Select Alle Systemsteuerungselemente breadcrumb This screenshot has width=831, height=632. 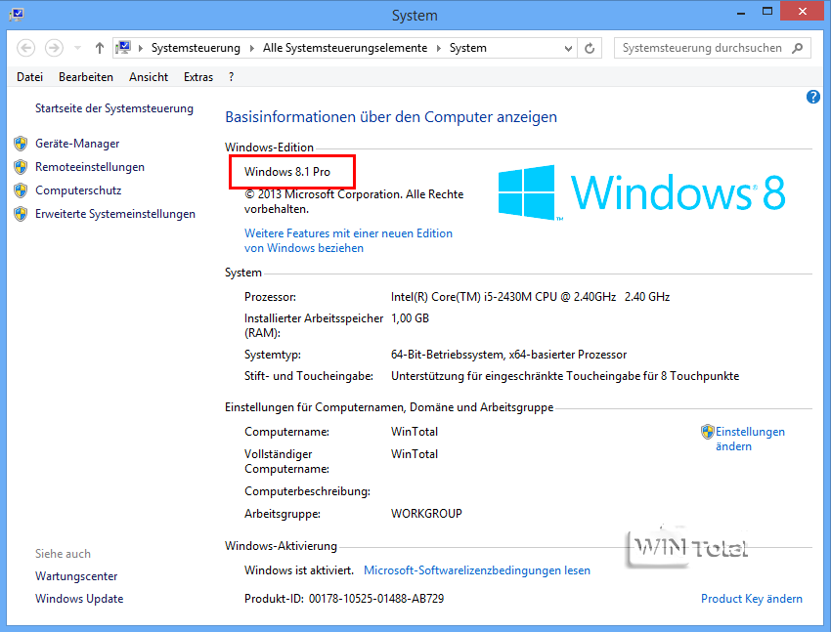coord(345,48)
